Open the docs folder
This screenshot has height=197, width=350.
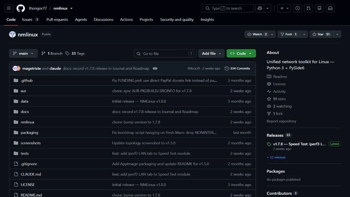[x=25, y=112]
